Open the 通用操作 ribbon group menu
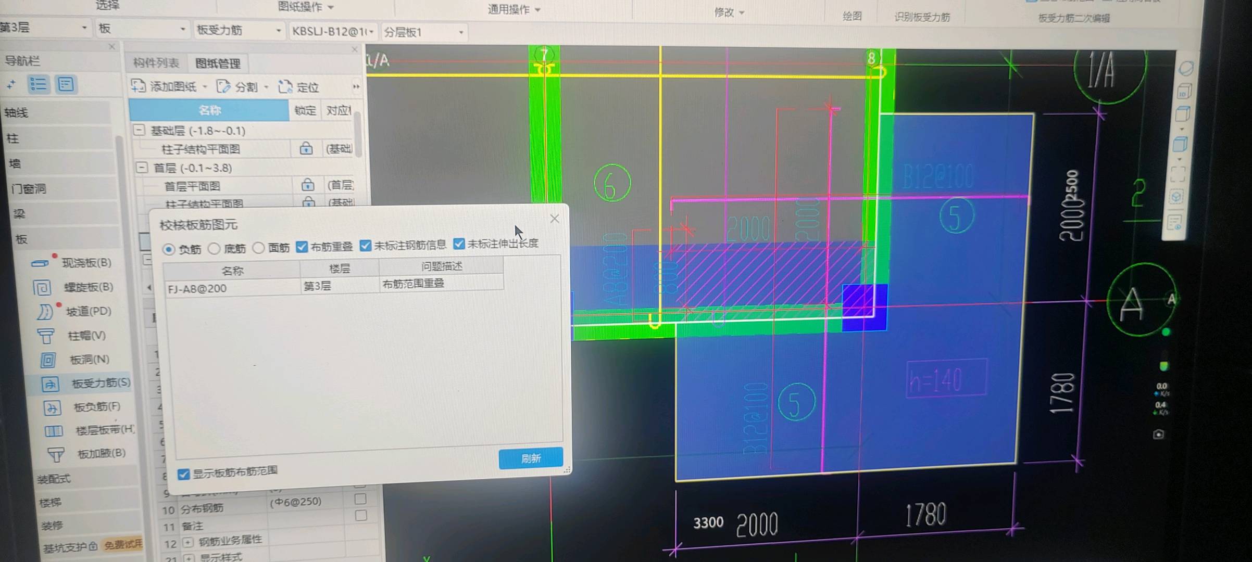 [514, 9]
